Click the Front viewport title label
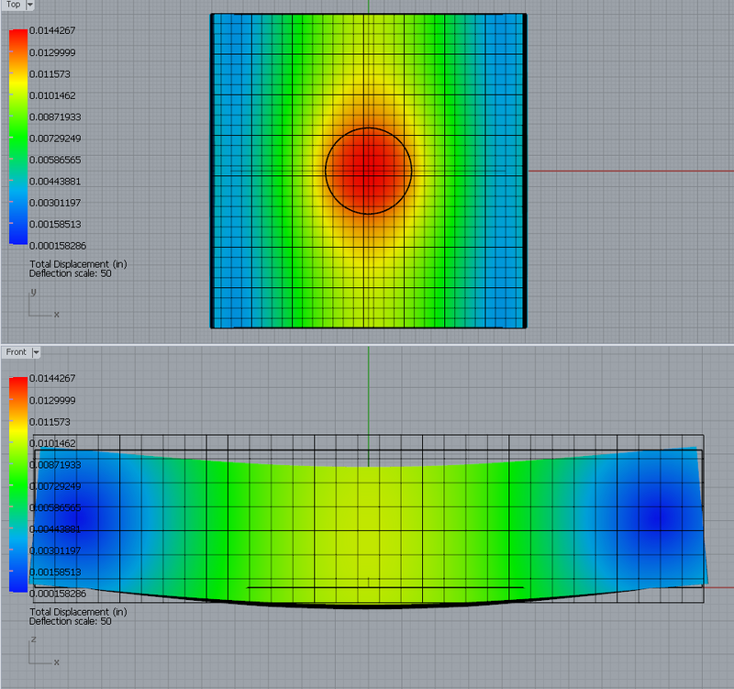734x689 pixels. pos(16,352)
